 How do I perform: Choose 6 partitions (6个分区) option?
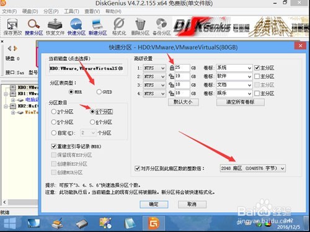92,122
